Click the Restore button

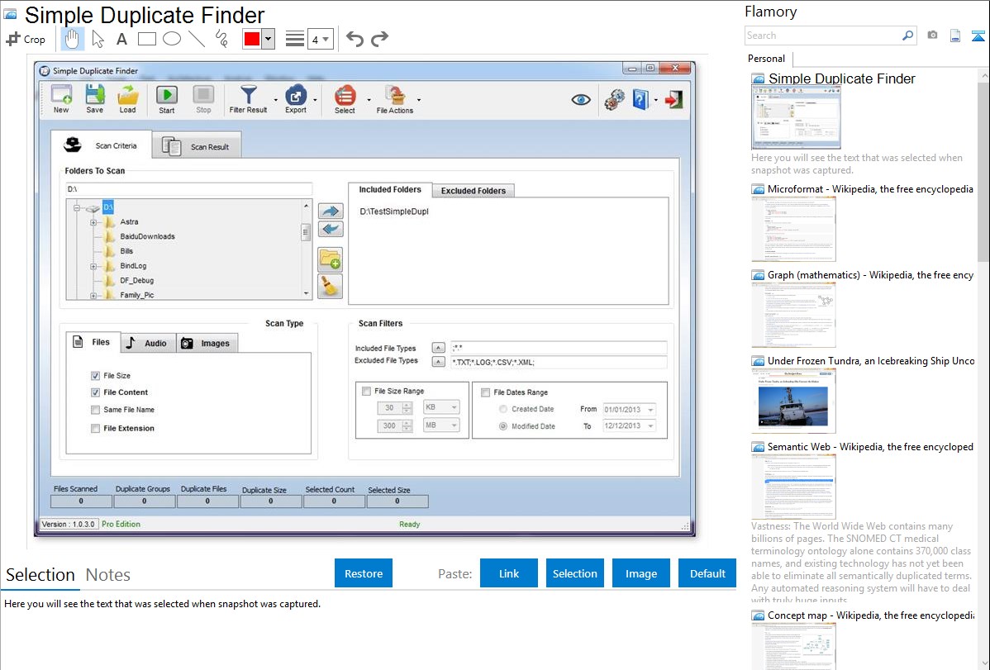pos(364,573)
